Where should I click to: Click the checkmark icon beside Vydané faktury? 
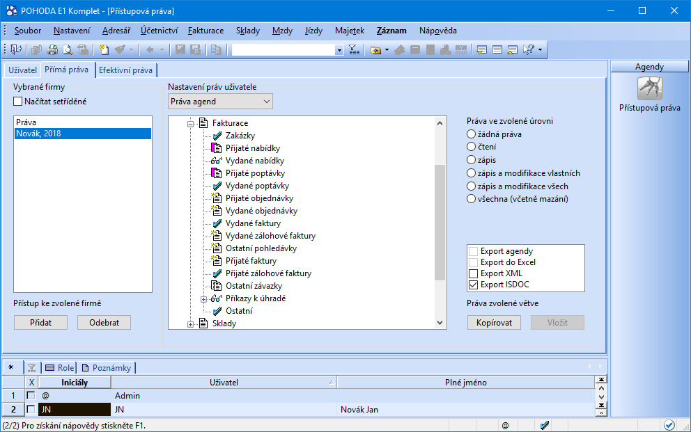click(x=217, y=223)
